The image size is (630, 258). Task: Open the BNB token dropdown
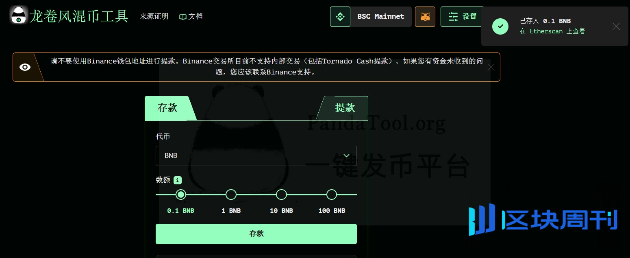(x=256, y=156)
